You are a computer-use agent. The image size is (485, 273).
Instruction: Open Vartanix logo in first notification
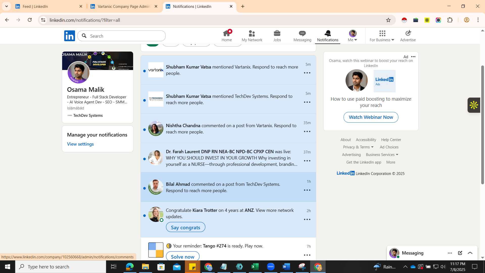156,70
